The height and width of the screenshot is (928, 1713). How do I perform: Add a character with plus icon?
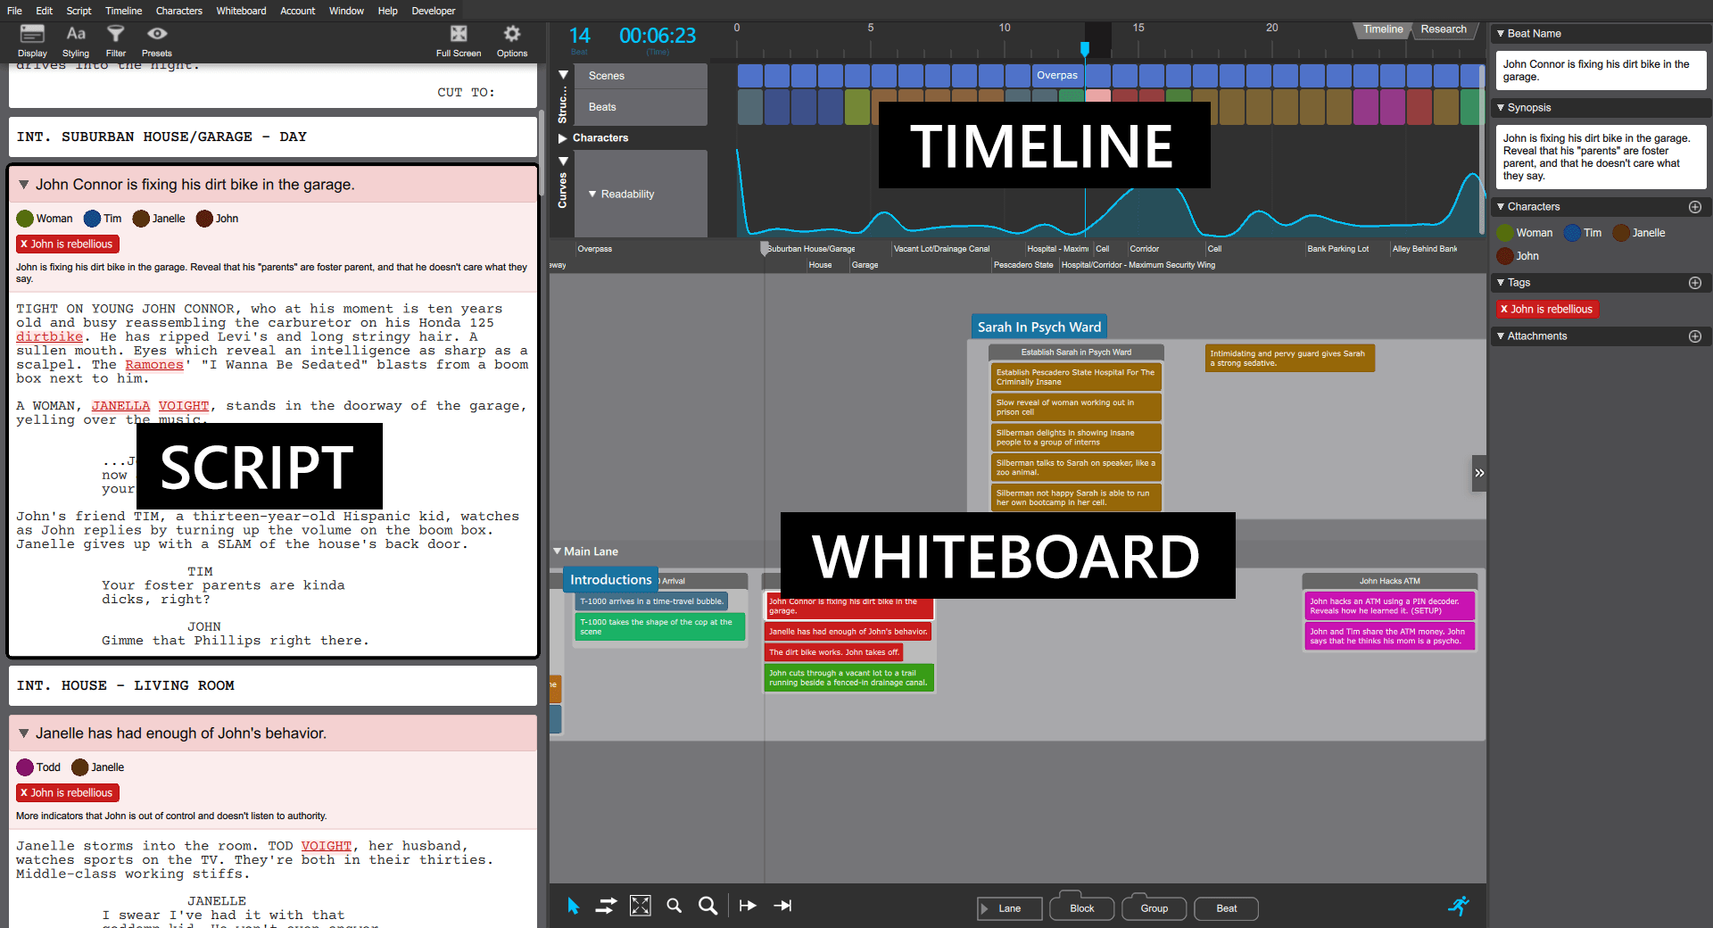click(1695, 207)
